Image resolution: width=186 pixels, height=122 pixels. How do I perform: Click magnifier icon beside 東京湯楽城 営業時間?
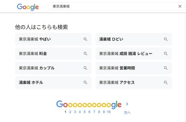click(x=166, y=68)
